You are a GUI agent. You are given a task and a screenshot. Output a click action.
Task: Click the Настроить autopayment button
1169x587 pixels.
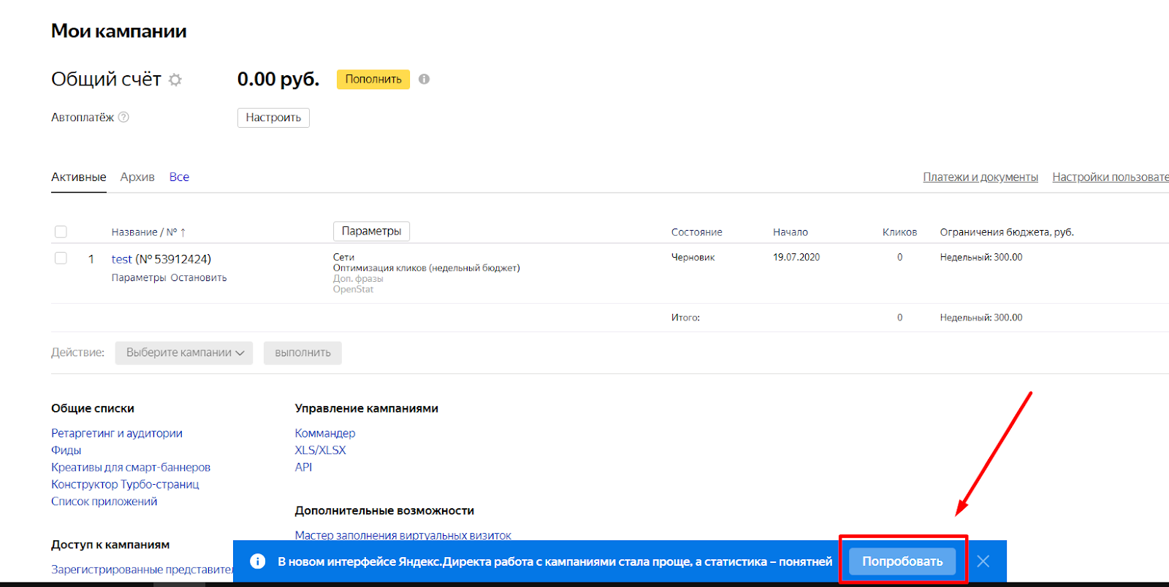[273, 118]
